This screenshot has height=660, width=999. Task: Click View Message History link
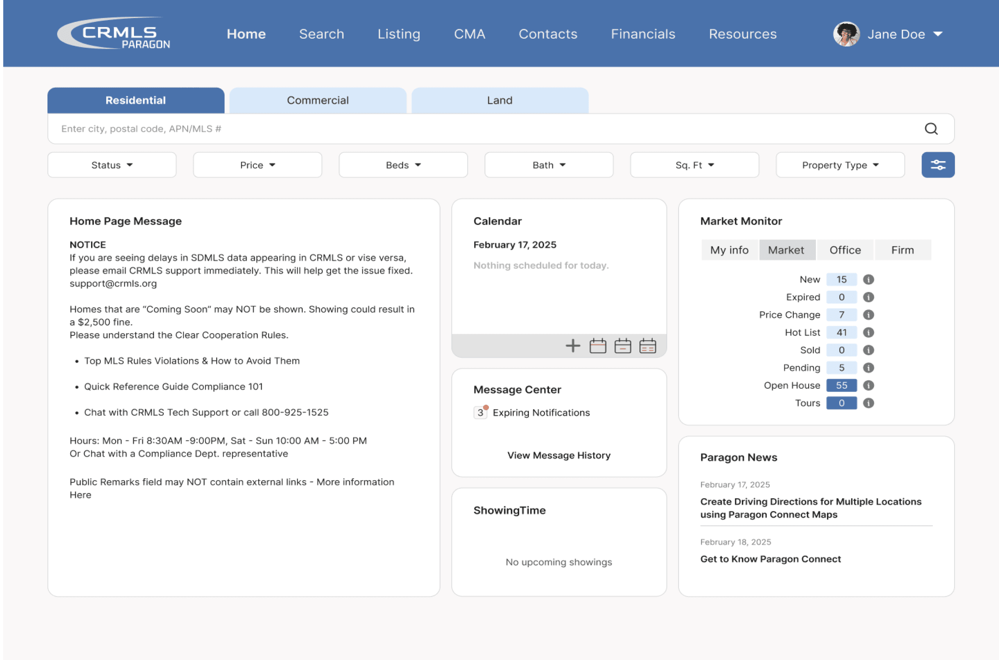coord(559,456)
